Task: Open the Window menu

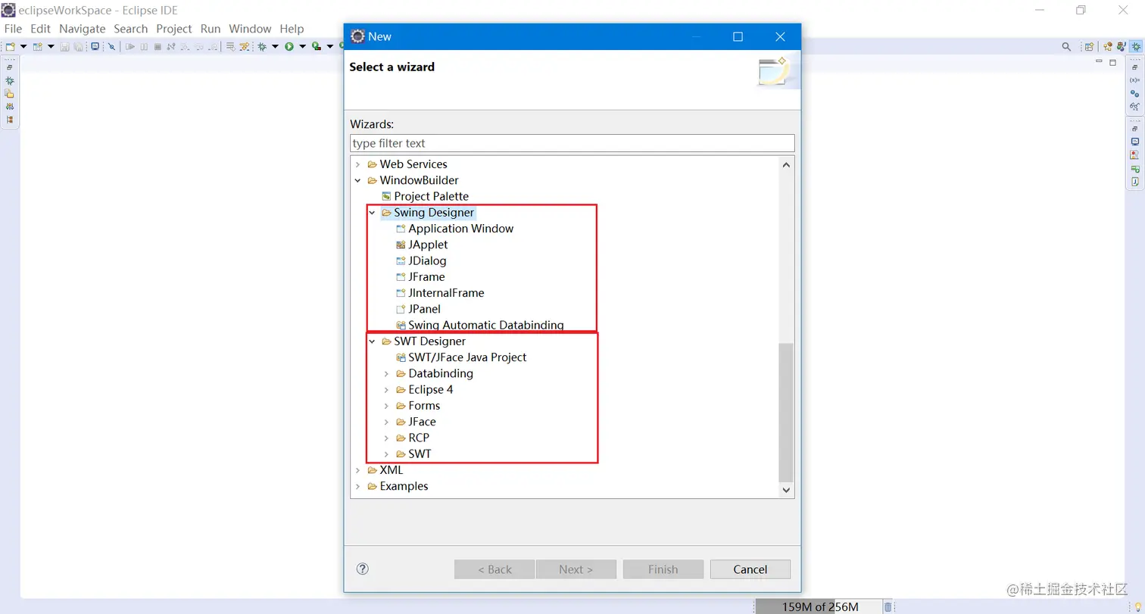Action: (x=250, y=29)
